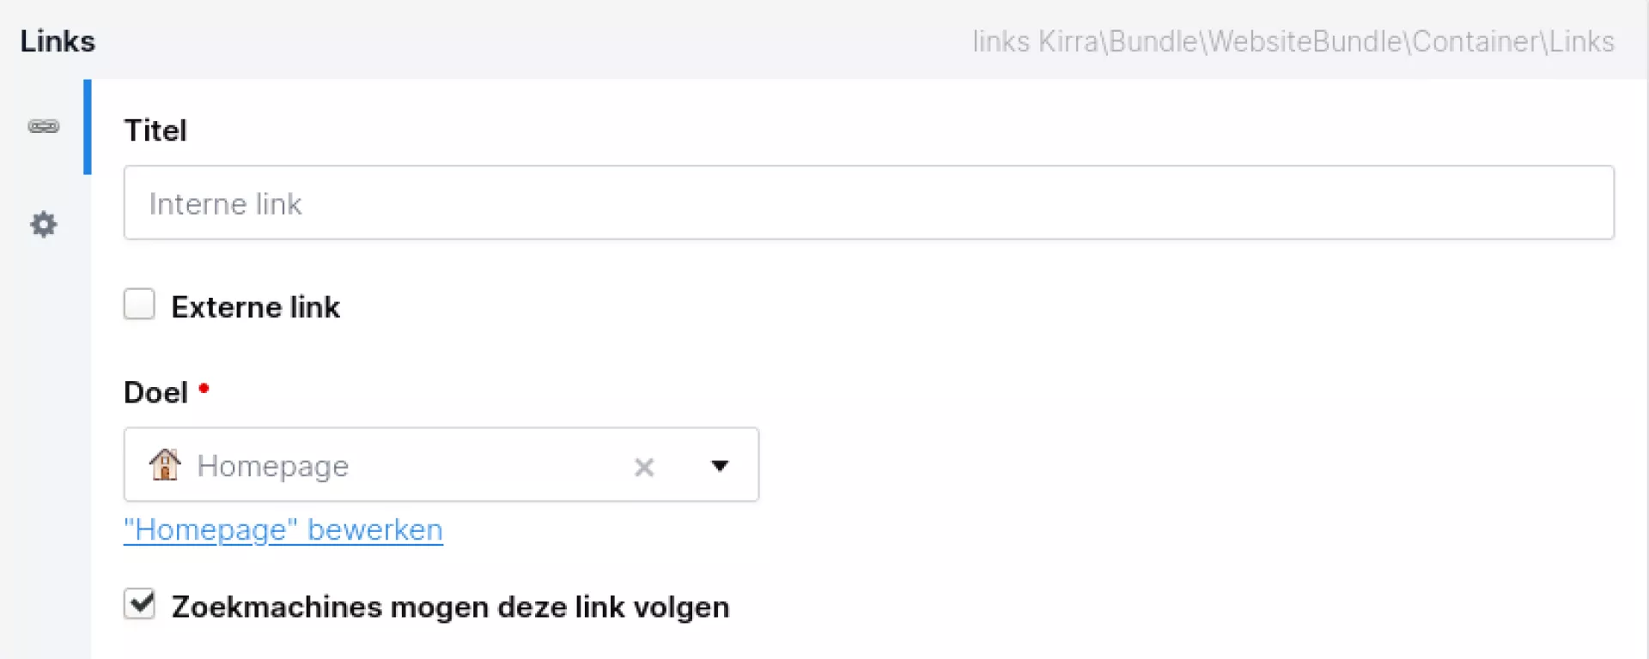Open the chain-link tab in the sidebar

click(43, 127)
